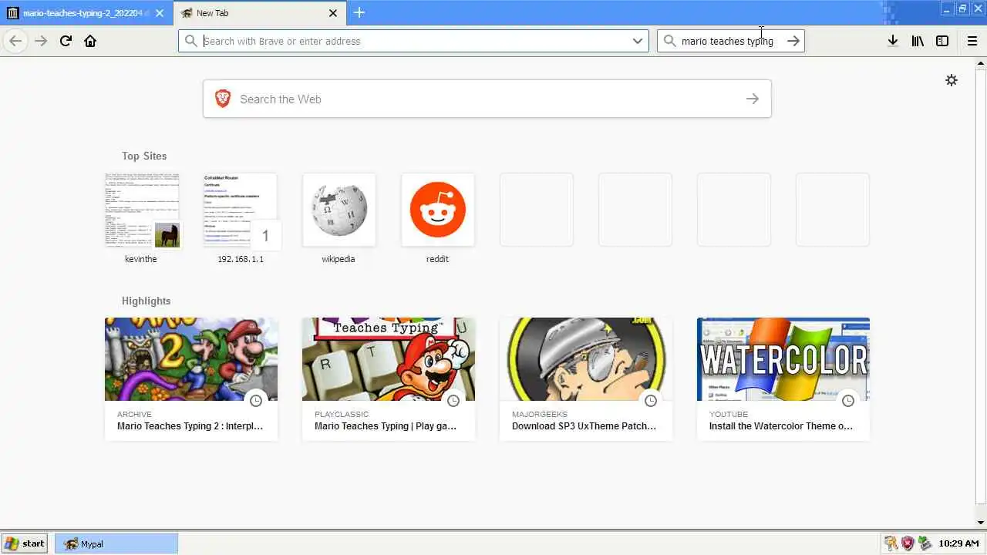Go back with the back arrow

(15, 41)
